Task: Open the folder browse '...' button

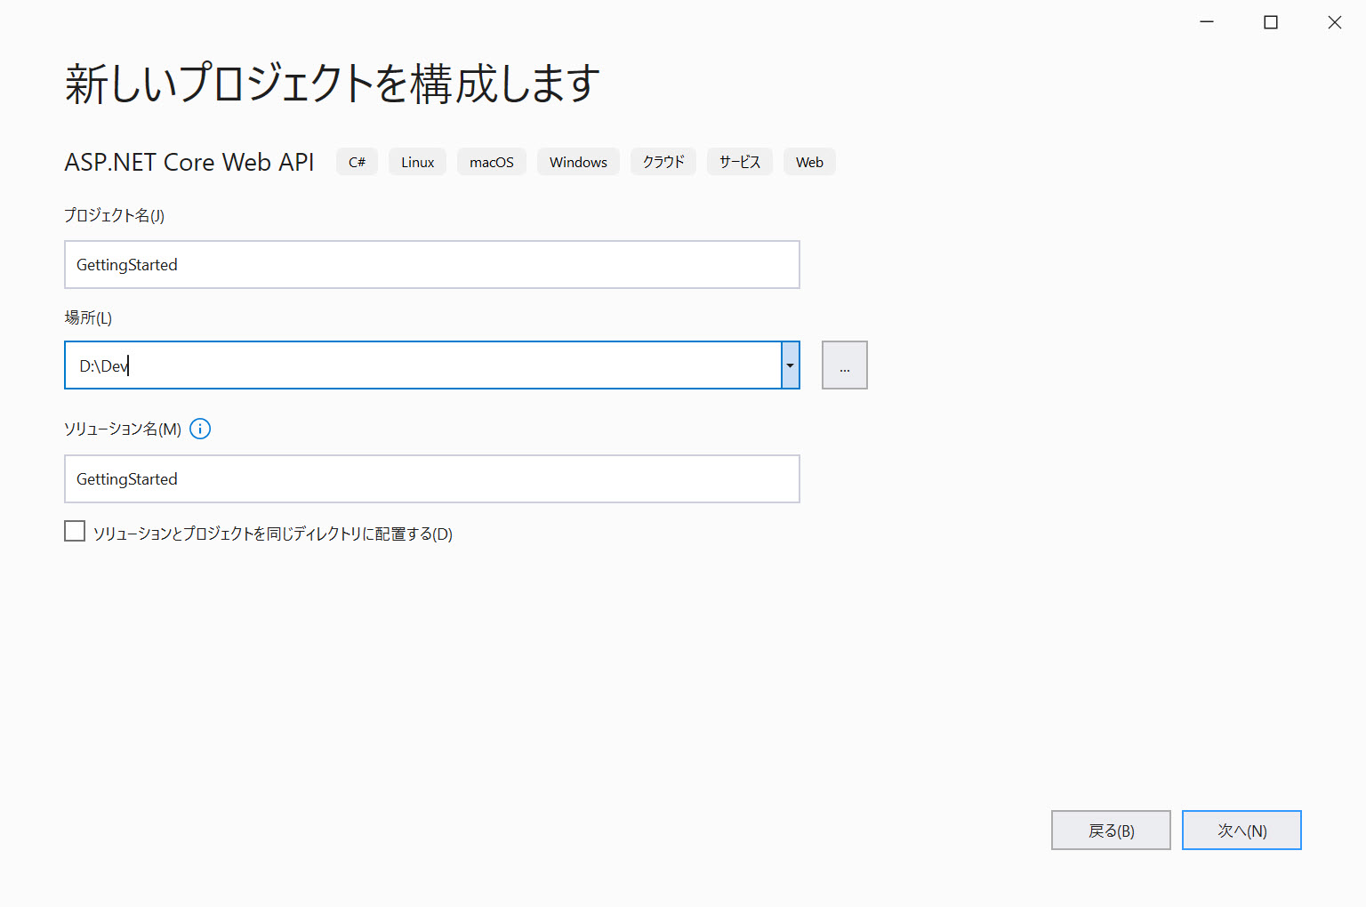Action: 844,365
